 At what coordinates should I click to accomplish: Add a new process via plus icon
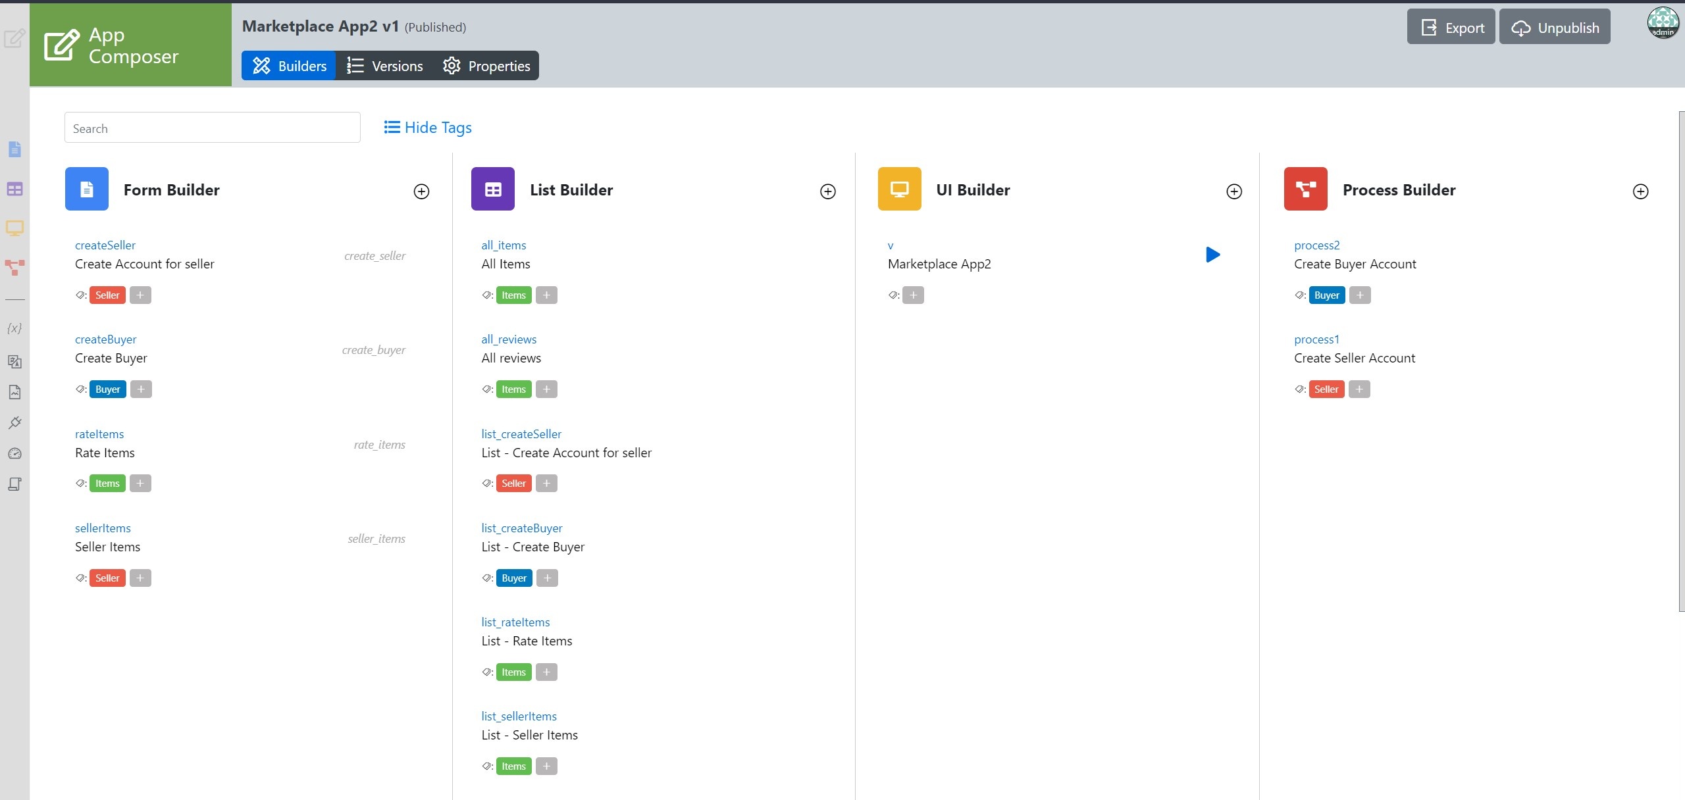pos(1640,191)
